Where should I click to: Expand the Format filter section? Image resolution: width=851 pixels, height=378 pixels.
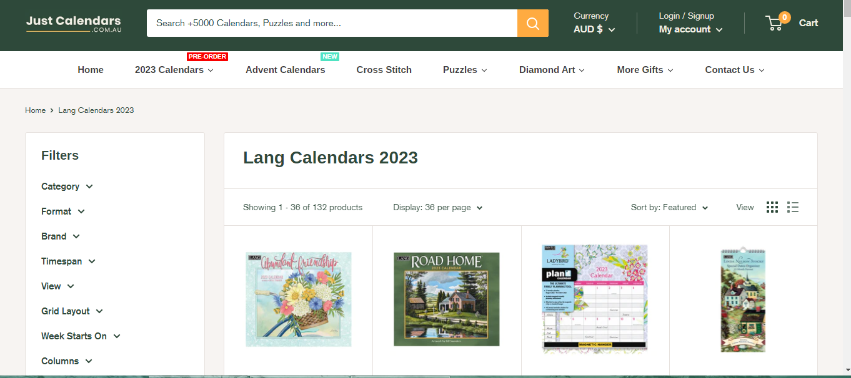pos(62,211)
